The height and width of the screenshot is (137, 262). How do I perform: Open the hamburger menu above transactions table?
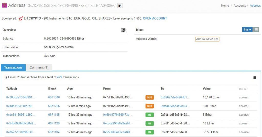coord(255,77)
